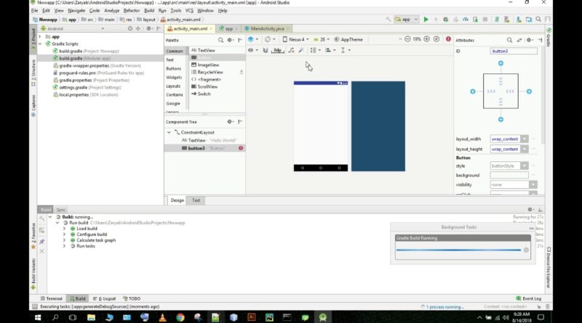
Task: Click the Make Project hammer icon
Action: [x=388, y=20]
